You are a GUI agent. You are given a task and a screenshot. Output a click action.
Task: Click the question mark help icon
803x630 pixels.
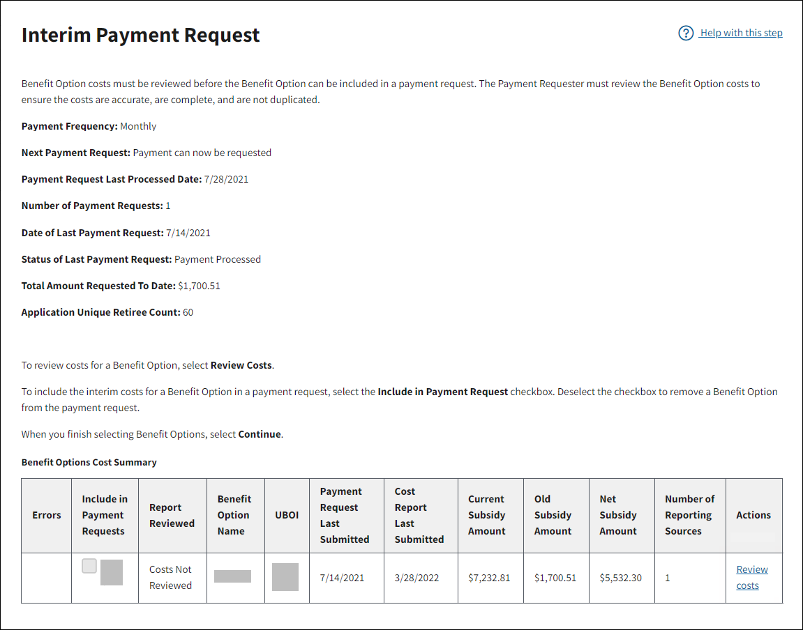(686, 33)
